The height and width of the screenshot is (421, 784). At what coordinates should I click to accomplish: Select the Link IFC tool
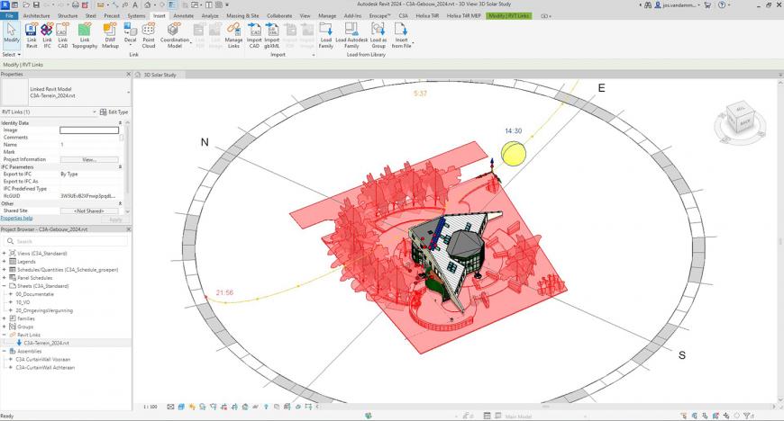pos(47,34)
